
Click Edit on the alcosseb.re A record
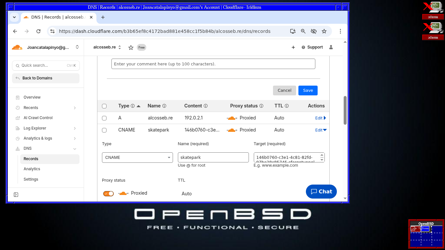coord(320,118)
